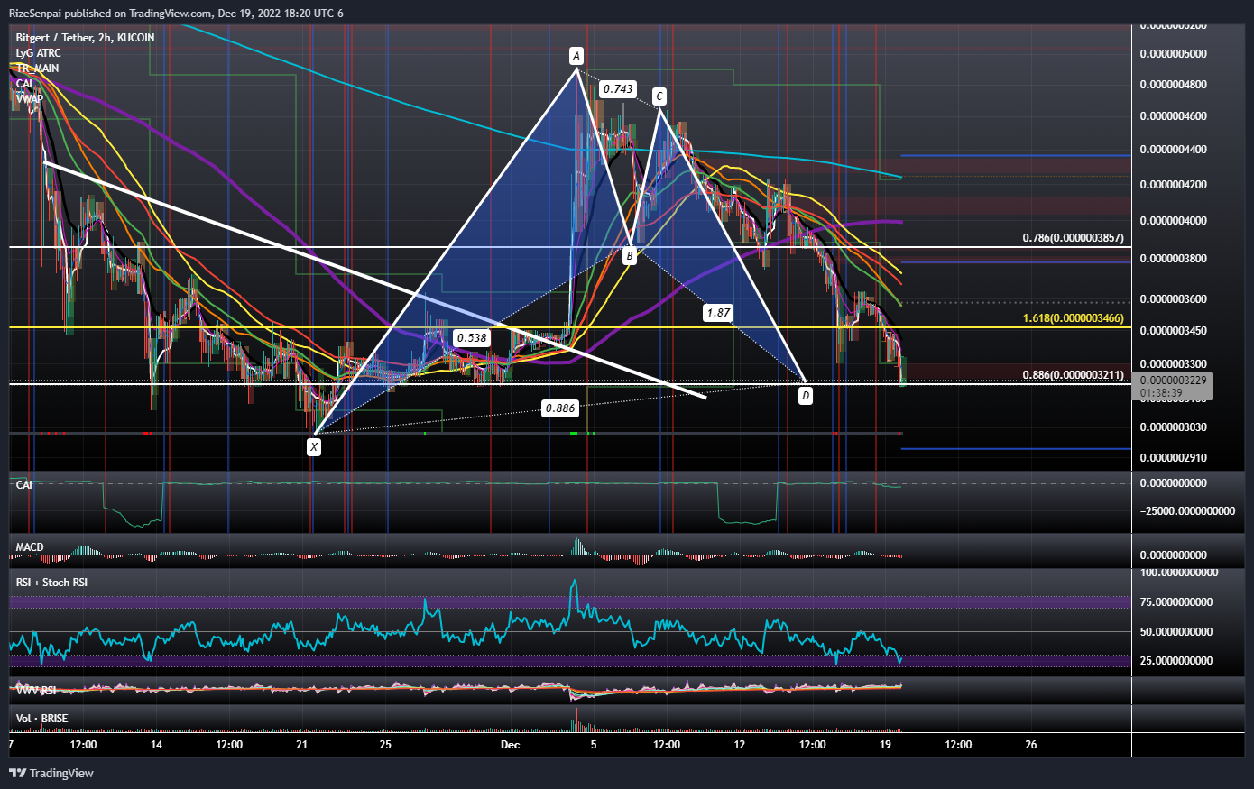Click the 1.87 ratio label

pos(718,313)
